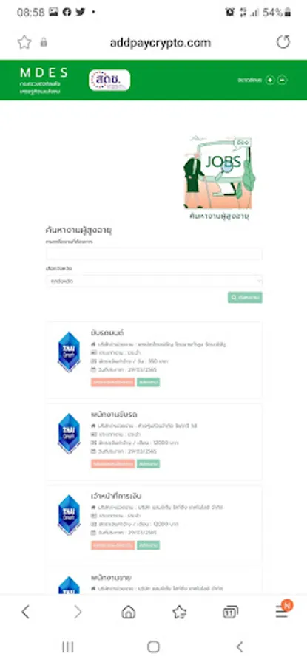Image resolution: width=307 pixels, height=665 pixels.
Task: Tap the padlock site security icon
Action: pyautogui.click(x=44, y=42)
